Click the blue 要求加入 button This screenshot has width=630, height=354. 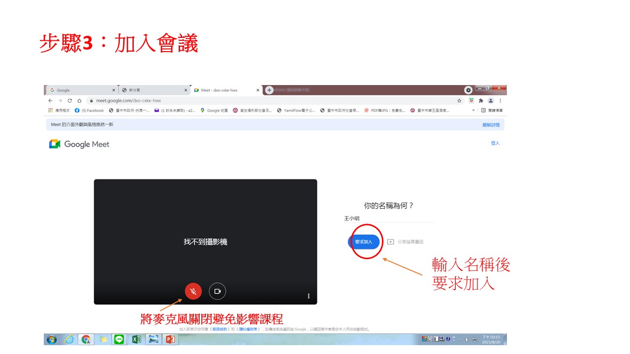click(364, 241)
